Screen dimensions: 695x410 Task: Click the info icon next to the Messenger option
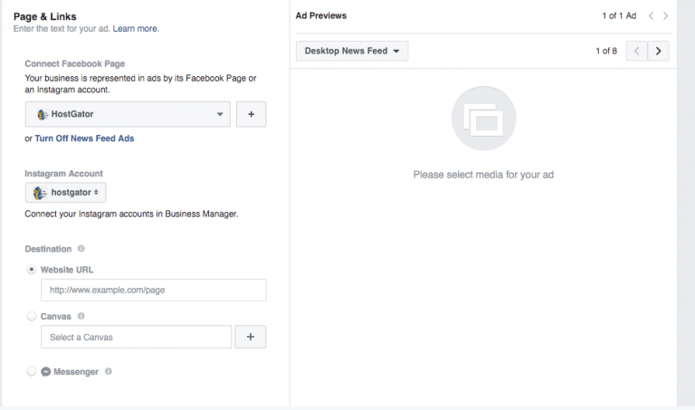[109, 371]
